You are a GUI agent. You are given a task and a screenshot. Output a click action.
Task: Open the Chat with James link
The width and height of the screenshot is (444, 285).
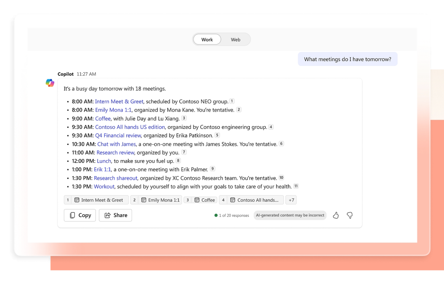click(117, 144)
